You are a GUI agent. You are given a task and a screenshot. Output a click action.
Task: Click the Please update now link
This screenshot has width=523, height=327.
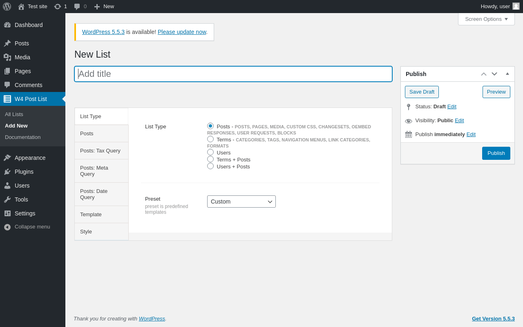coord(182,32)
